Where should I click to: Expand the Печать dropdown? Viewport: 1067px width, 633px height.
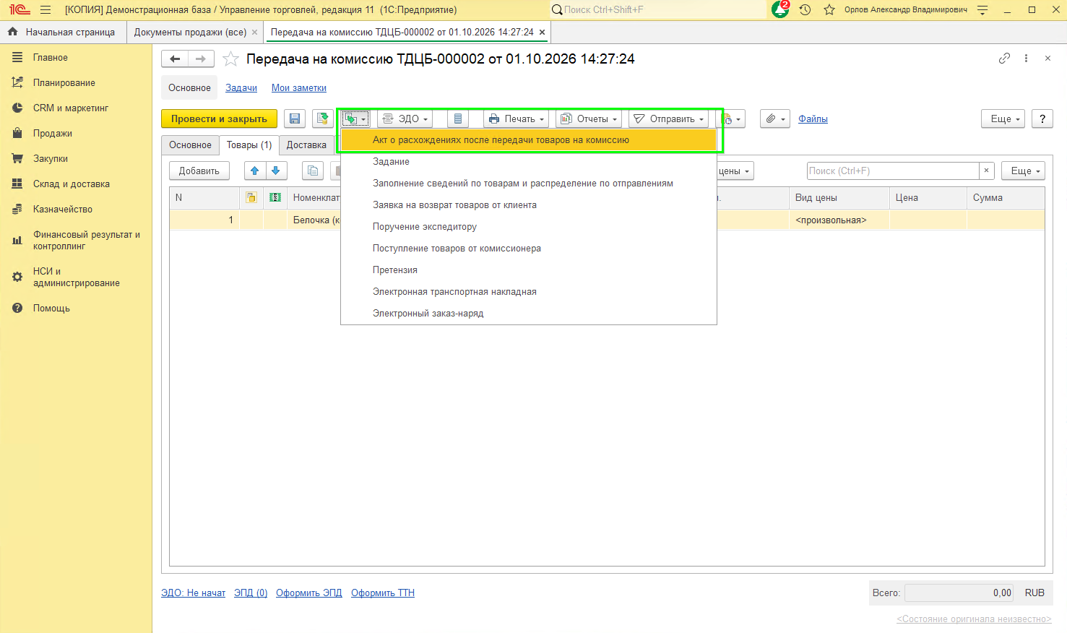pyautogui.click(x=516, y=119)
